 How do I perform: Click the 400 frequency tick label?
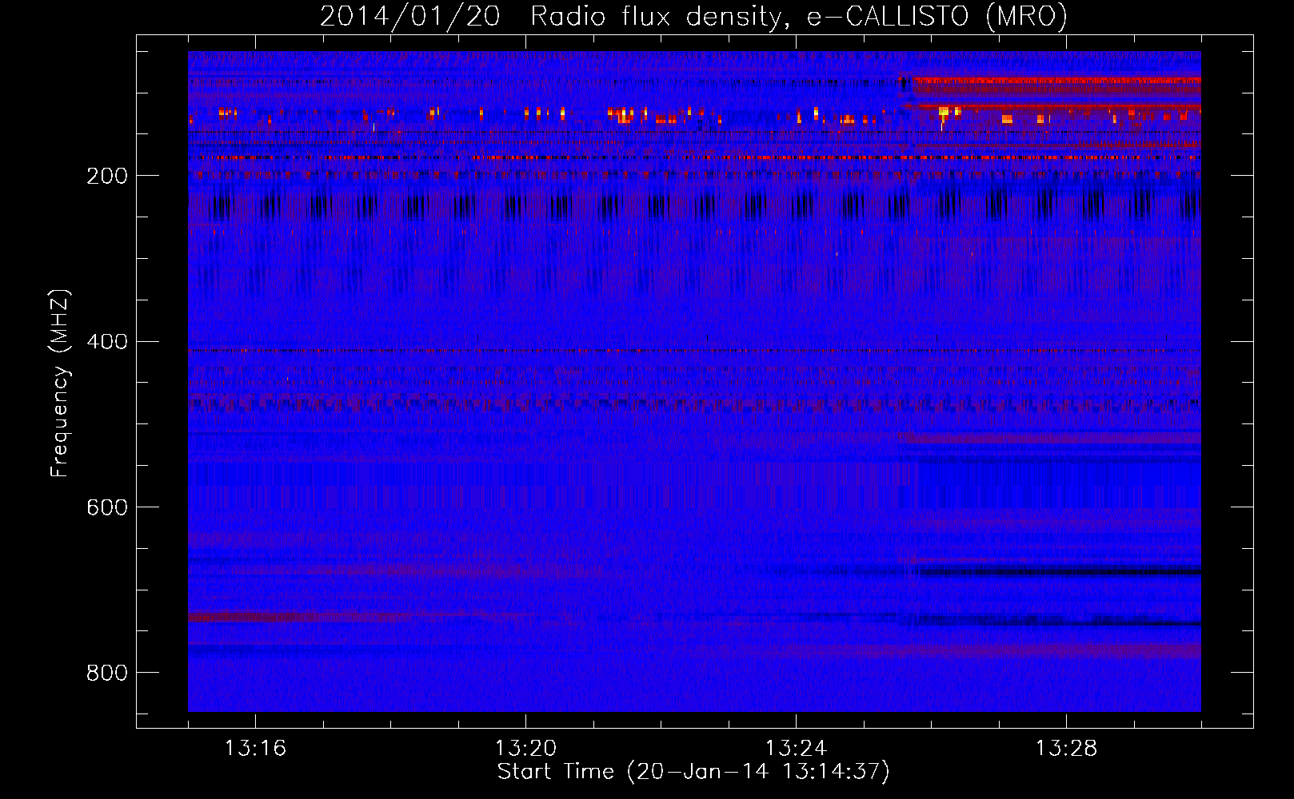pyautogui.click(x=107, y=342)
